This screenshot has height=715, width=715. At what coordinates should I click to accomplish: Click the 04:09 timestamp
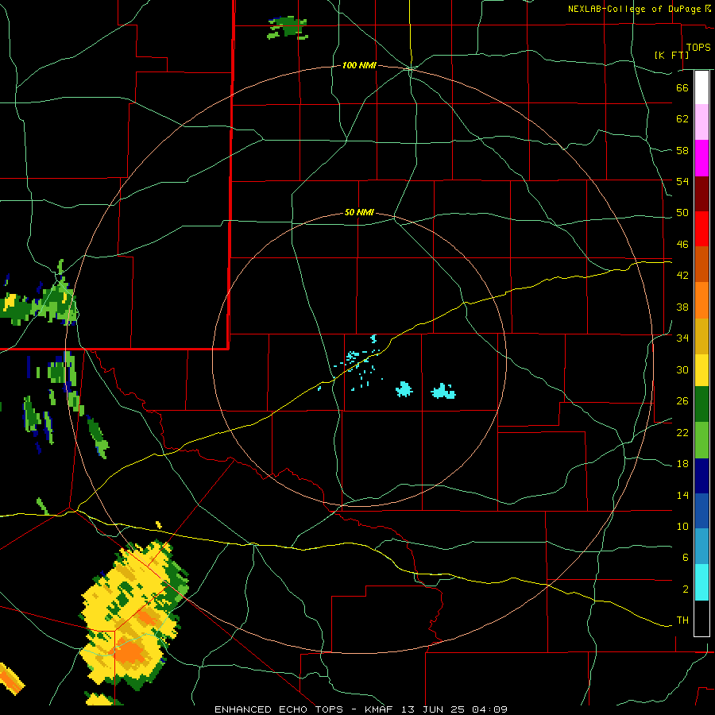[x=489, y=709]
